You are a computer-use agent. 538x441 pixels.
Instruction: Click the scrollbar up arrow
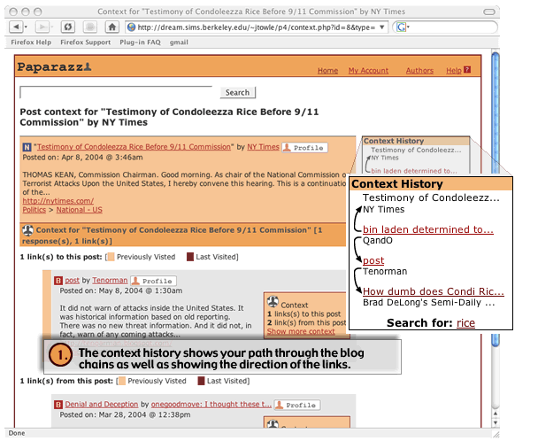(x=496, y=414)
